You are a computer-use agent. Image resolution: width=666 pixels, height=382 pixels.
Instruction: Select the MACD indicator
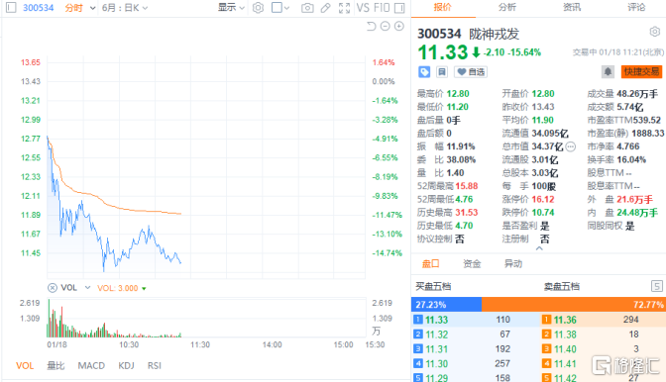(91, 365)
